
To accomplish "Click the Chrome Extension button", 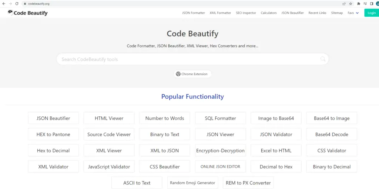I will point(192,74).
